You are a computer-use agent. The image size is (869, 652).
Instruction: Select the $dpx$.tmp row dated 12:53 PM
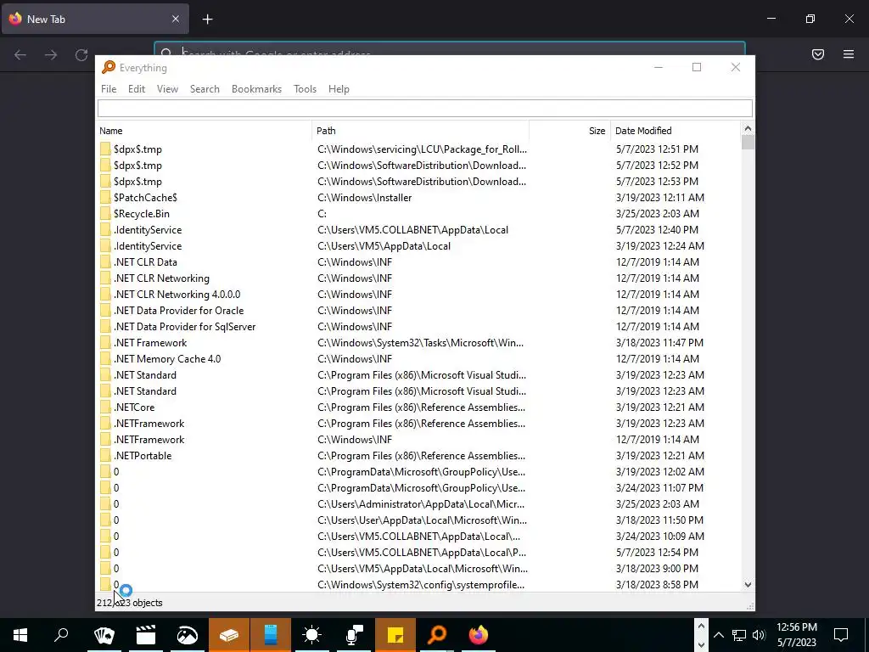click(x=418, y=182)
